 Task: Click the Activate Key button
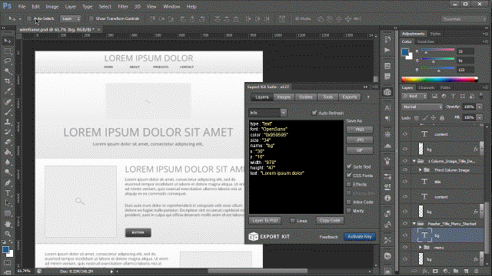359,237
